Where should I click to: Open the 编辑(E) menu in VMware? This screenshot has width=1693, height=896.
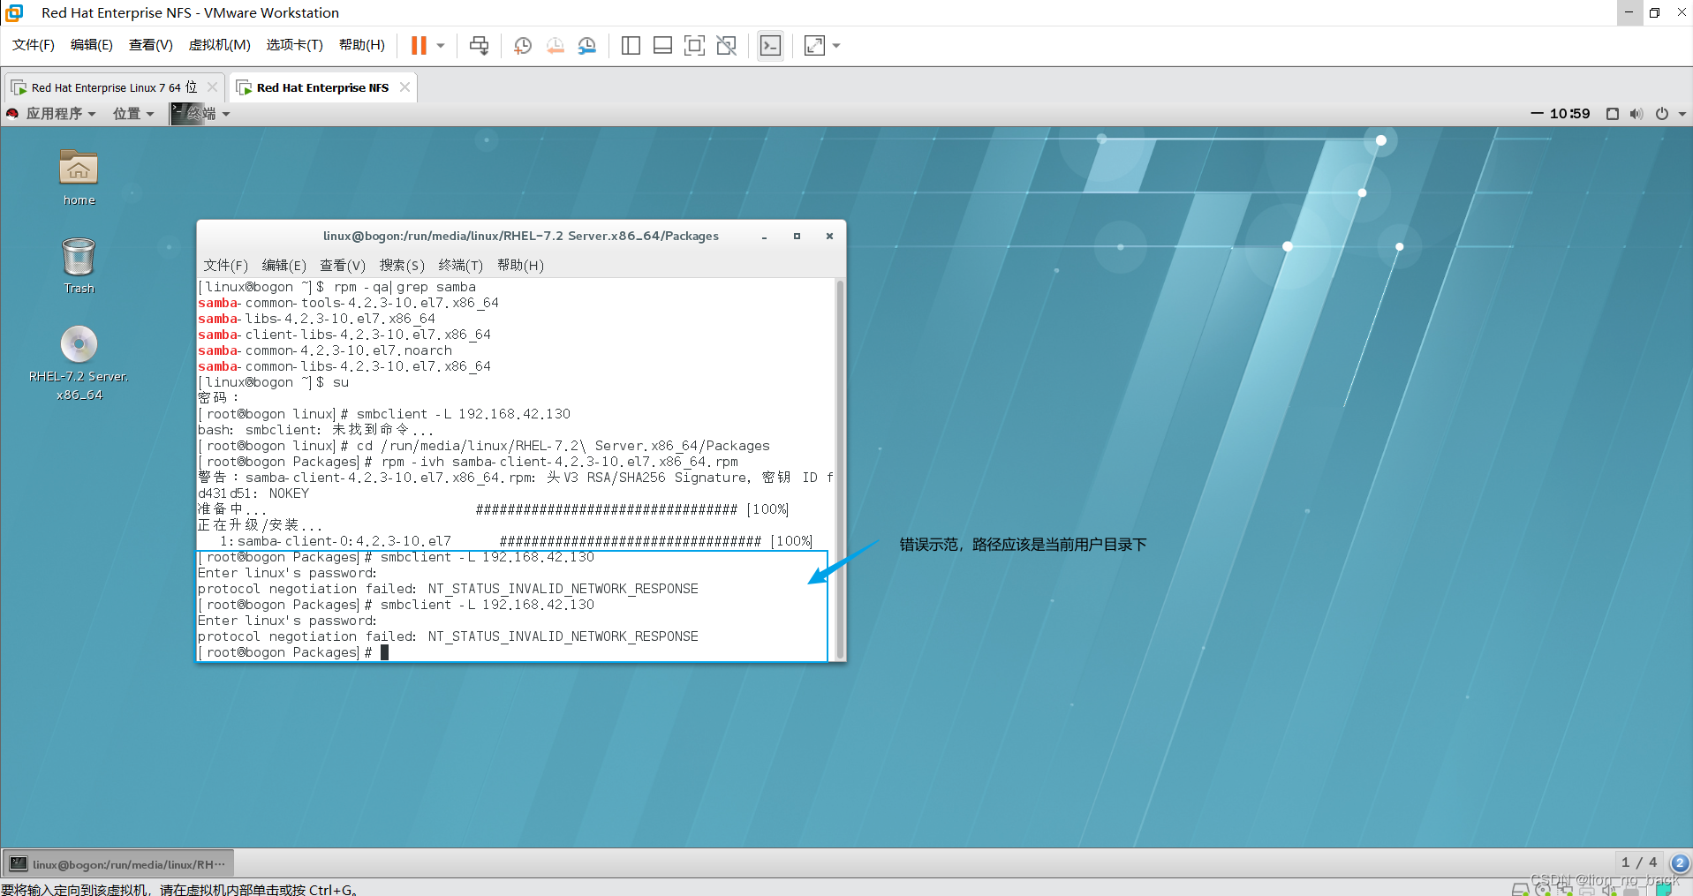point(92,45)
